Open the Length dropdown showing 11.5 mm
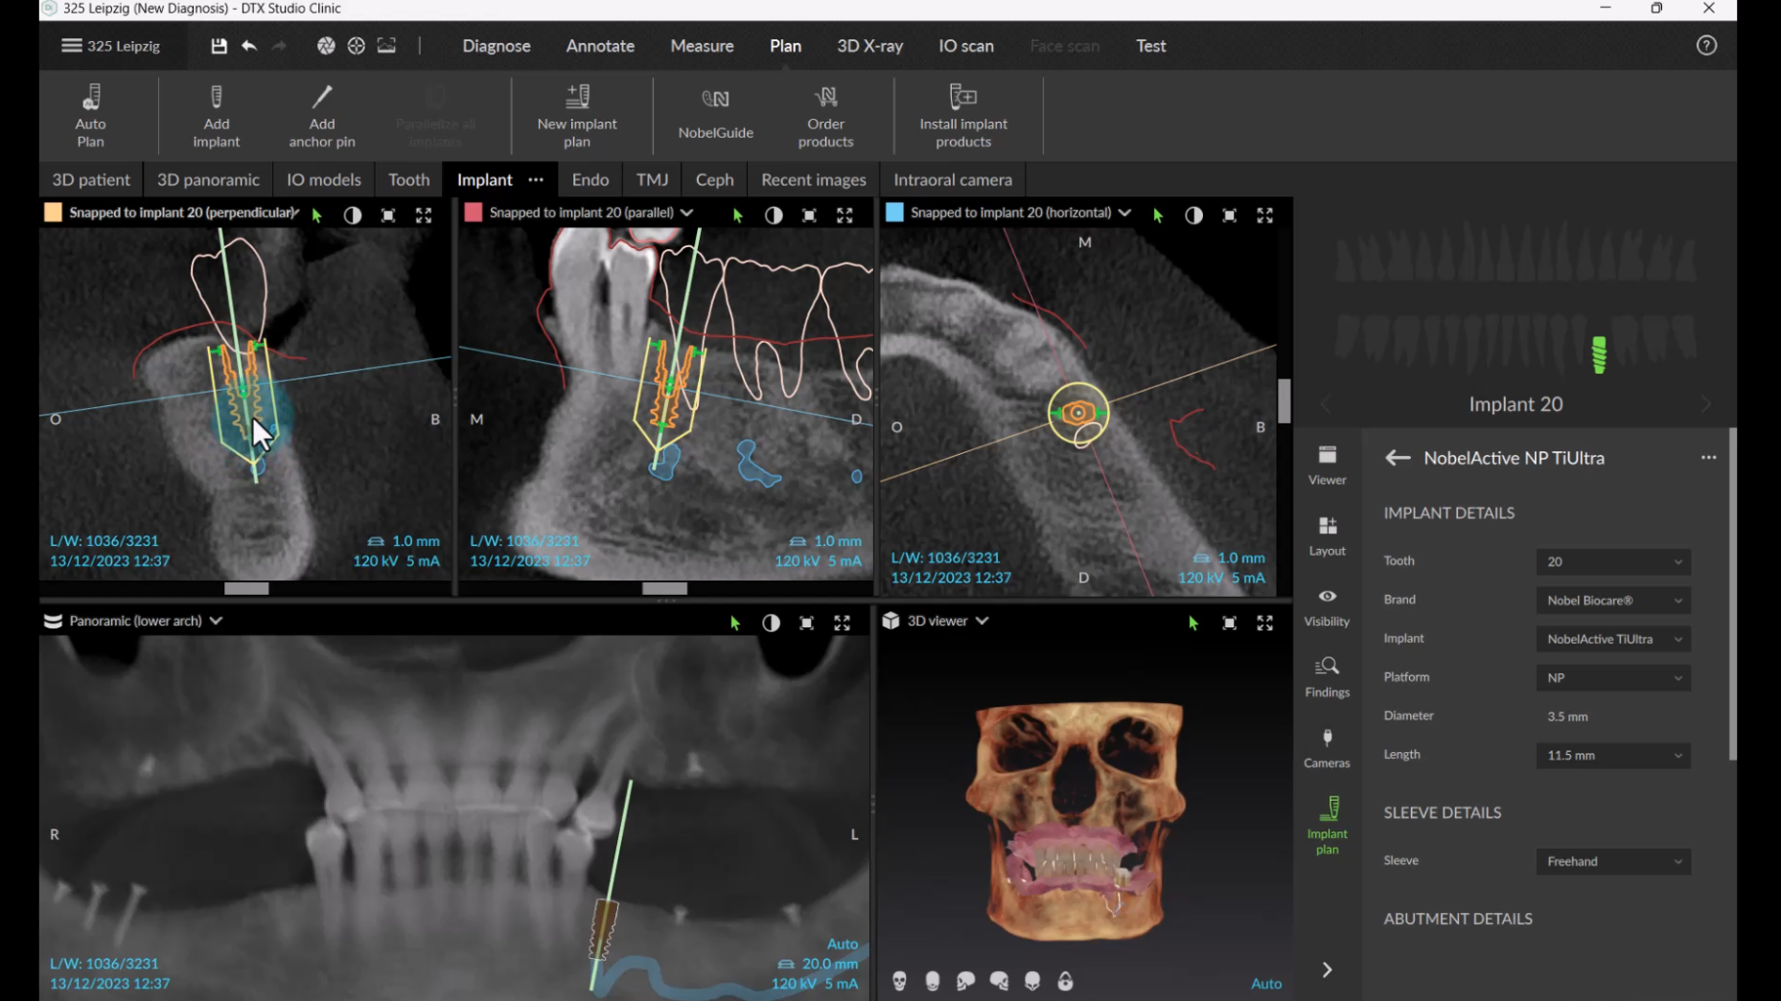 click(x=1612, y=756)
